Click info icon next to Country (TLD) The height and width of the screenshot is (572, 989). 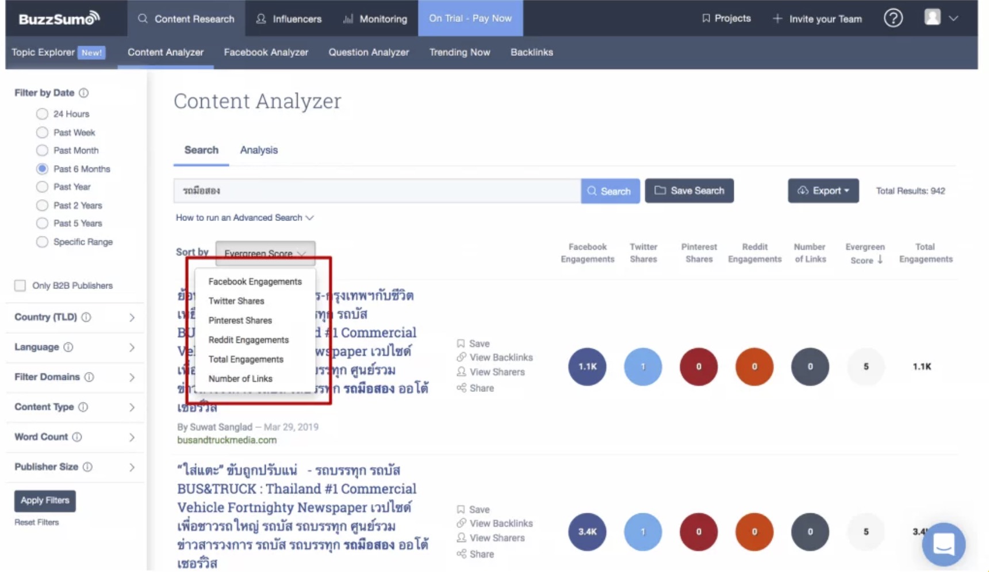(x=86, y=317)
